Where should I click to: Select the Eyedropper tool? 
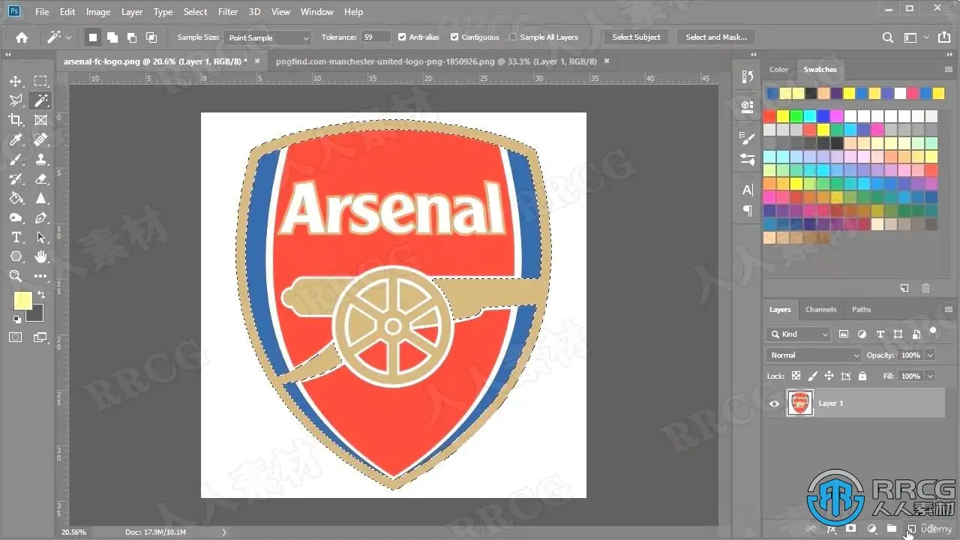[16, 139]
